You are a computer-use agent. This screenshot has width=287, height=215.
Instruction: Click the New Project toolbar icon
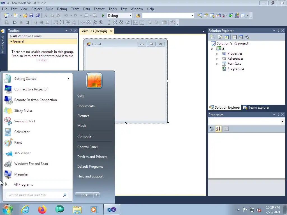coord(7,16)
